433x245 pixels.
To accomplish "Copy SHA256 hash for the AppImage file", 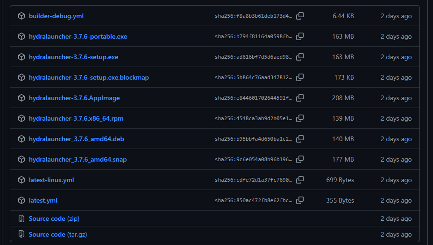I will [x=300, y=98].
